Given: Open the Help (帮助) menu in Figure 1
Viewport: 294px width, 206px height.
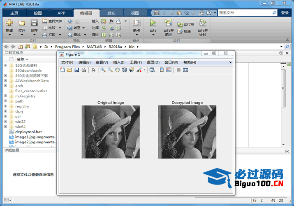Looking at the screenshot, I should [190, 62].
